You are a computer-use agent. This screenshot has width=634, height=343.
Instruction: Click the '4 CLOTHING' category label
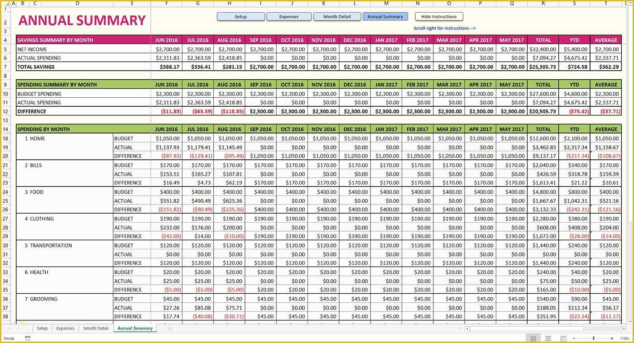39,219
